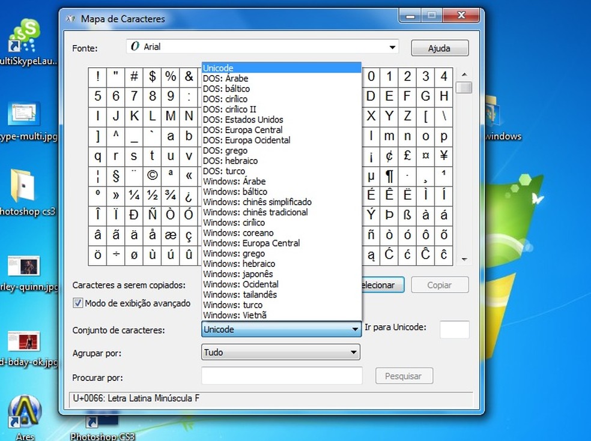Select the yen ¥ character
The image size is (591, 441).
(x=444, y=156)
